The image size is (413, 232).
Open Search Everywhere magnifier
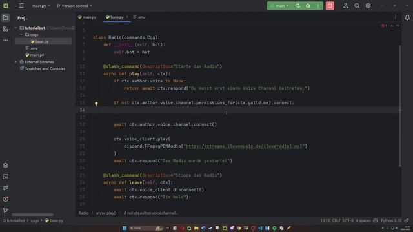point(357,6)
